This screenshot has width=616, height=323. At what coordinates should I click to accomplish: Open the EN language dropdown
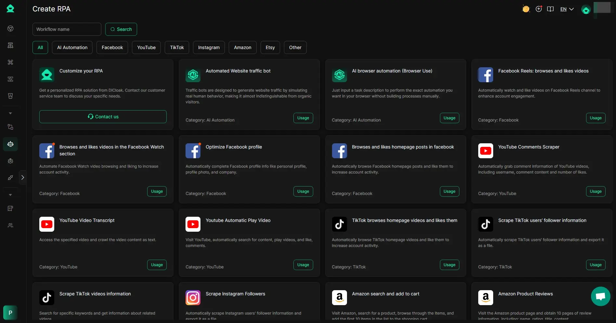(567, 9)
